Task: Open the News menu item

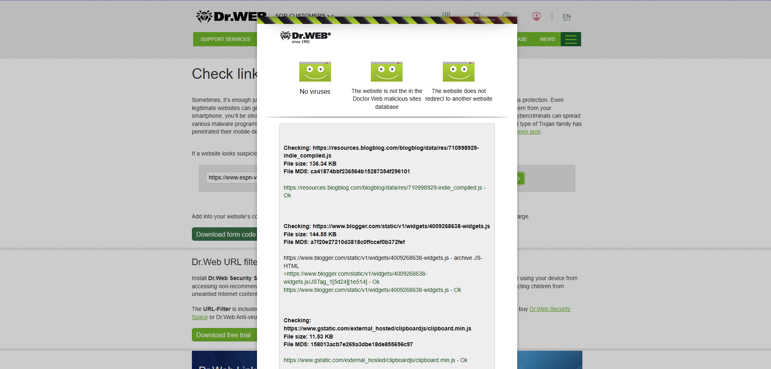Action: pyautogui.click(x=547, y=39)
